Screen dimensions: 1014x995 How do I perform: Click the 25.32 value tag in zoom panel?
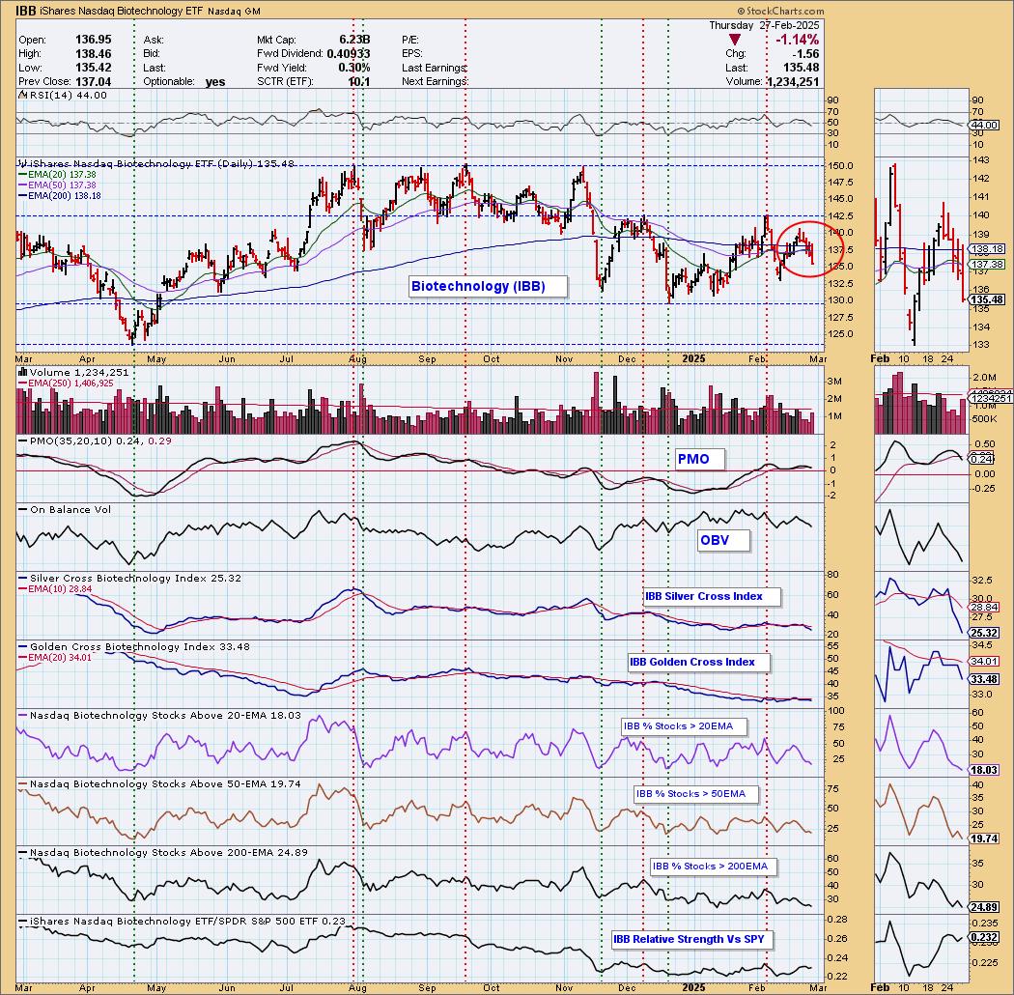pos(984,633)
